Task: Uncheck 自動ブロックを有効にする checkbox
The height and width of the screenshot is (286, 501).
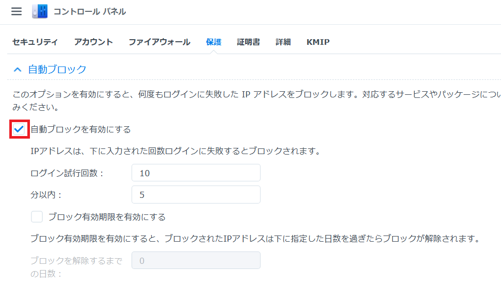Action: (19, 129)
